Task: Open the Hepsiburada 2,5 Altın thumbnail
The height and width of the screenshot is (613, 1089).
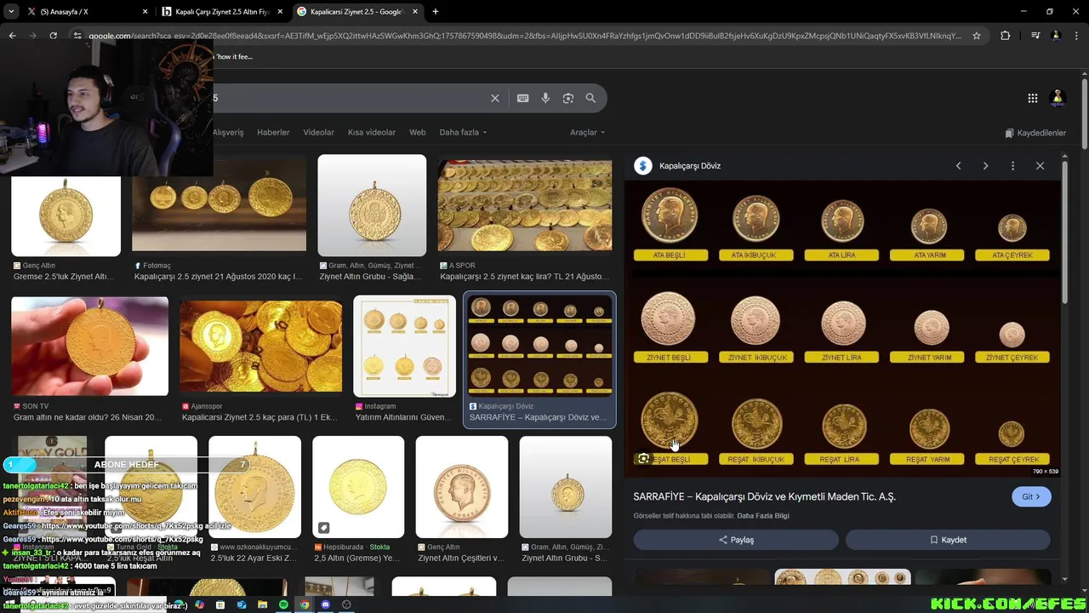Action: pyautogui.click(x=358, y=487)
